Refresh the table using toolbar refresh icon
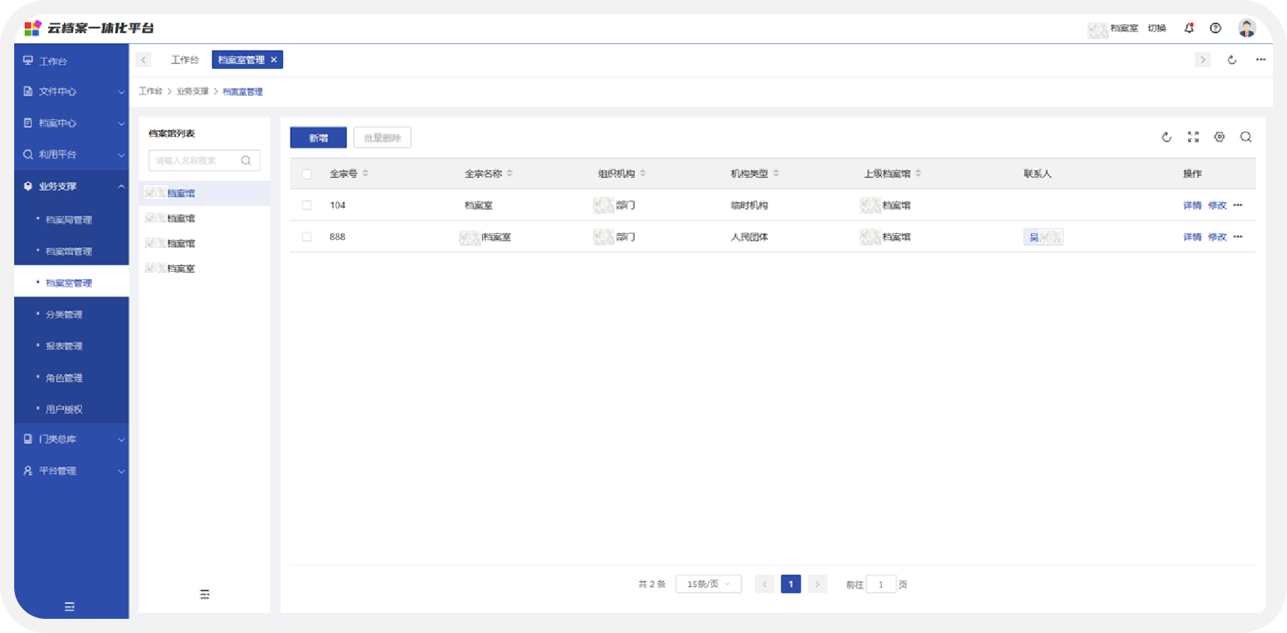Screen dimensions: 1287x633 pos(1166,138)
